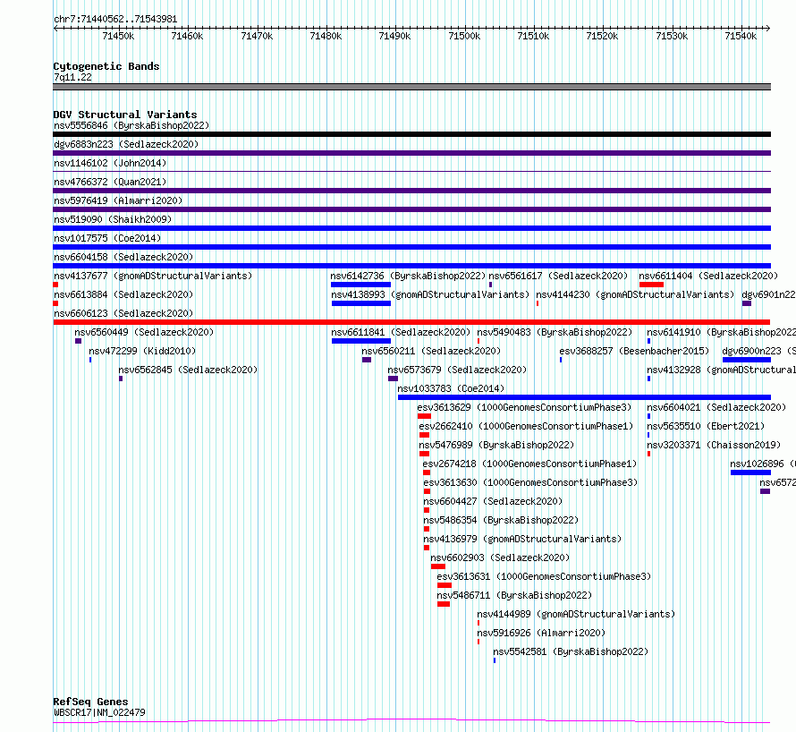Select the esv3613631 red variant block
This screenshot has width=796, height=732.
click(445, 585)
